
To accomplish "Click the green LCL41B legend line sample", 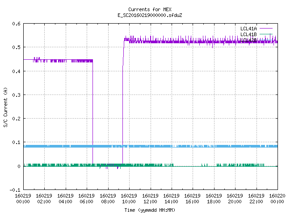I will coord(266,34).
